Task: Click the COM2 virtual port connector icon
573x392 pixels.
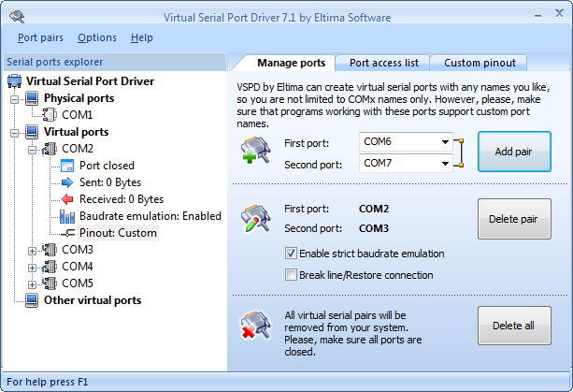Action: (50, 149)
